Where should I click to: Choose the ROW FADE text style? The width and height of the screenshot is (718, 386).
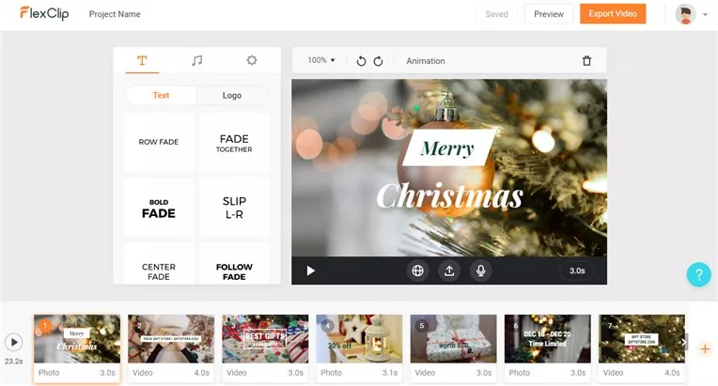coord(159,142)
